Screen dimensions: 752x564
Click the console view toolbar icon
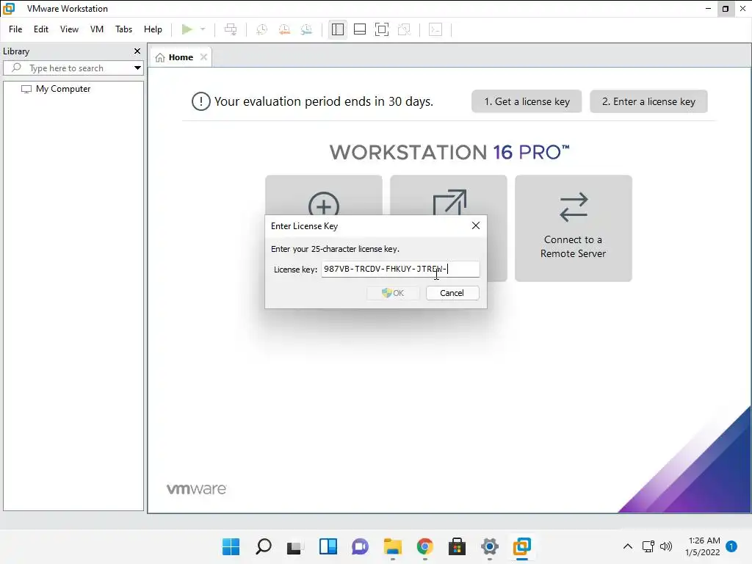[435, 29]
